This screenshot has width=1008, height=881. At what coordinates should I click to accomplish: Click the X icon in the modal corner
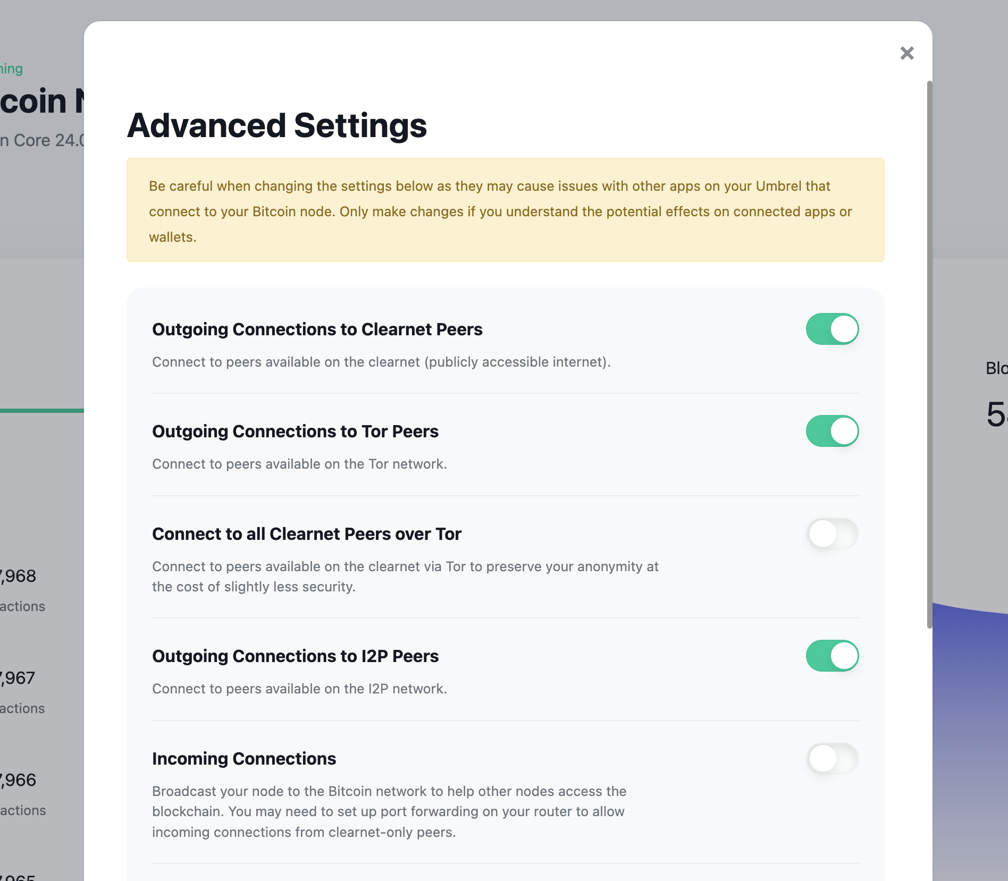point(907,53)
